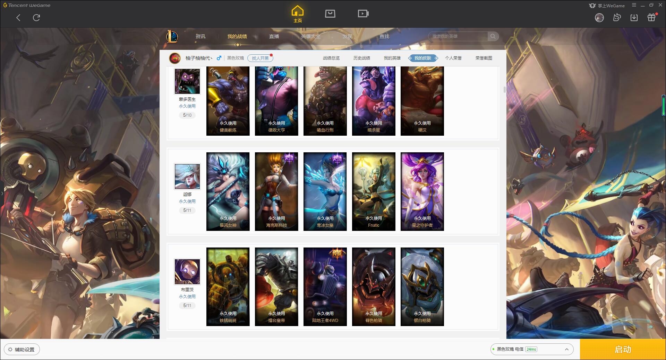Click 蒙多医生's 5/10 skin count badge
666x360 pixels.
tap(187, 115)
